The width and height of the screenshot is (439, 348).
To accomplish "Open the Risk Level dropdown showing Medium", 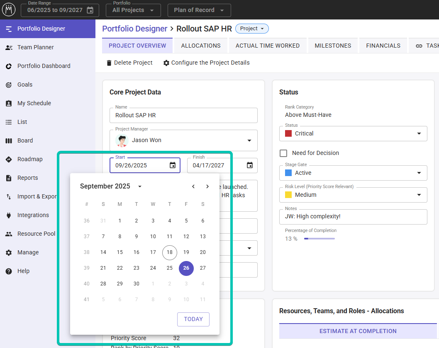I will (419, 195).
